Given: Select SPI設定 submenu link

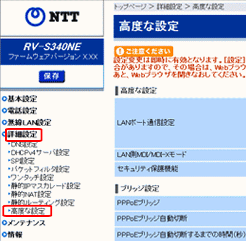Looking at the screenshot, I should (23, 161).
